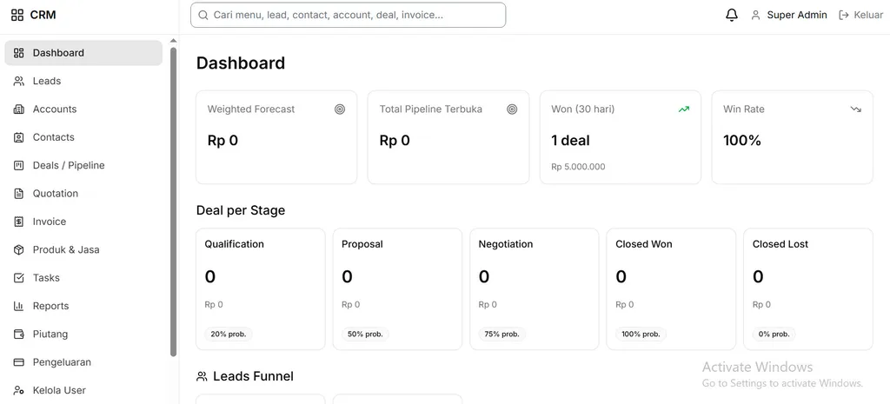Click the Leads Funnel heading
The width and height of the screenshot is (890, 404).
[x=253, y=376]
